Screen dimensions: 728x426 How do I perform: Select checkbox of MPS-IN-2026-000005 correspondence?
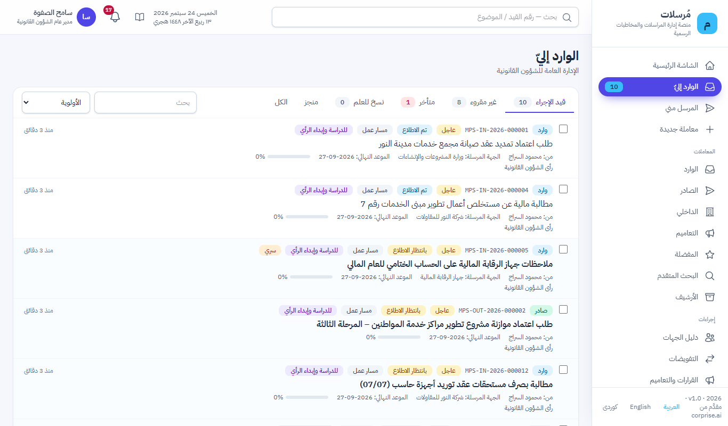click(x=563, y=249)
